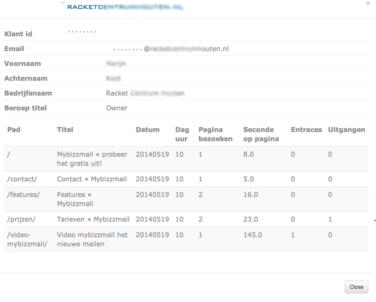Image resolution: width=376 pixels, height=302 pixels.
Task: Select the /features/ path cell
Action: pyautogui.click(x=23, y=195)
